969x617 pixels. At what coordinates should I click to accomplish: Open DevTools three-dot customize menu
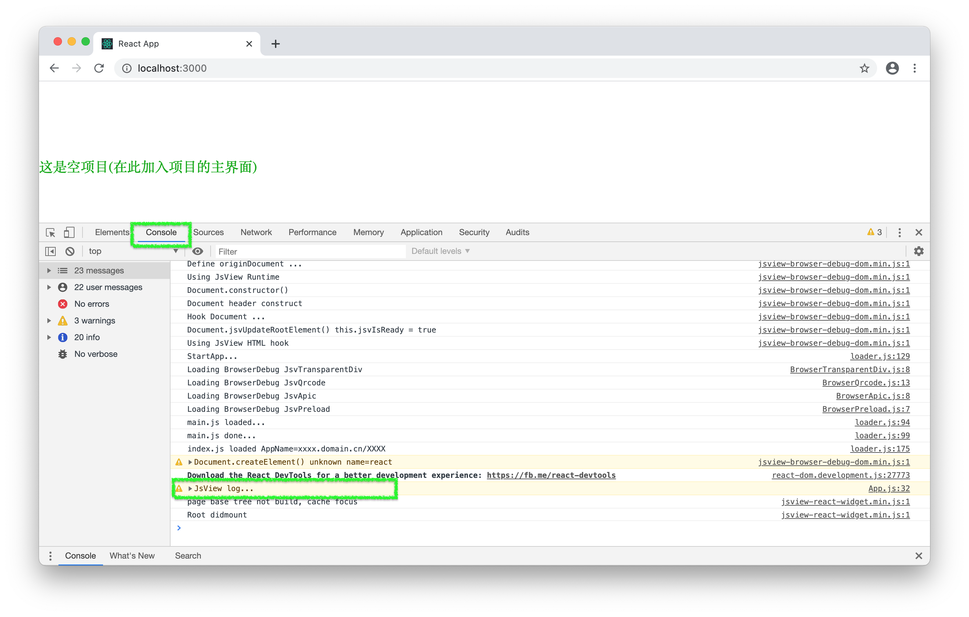click(x=899, y=232)
